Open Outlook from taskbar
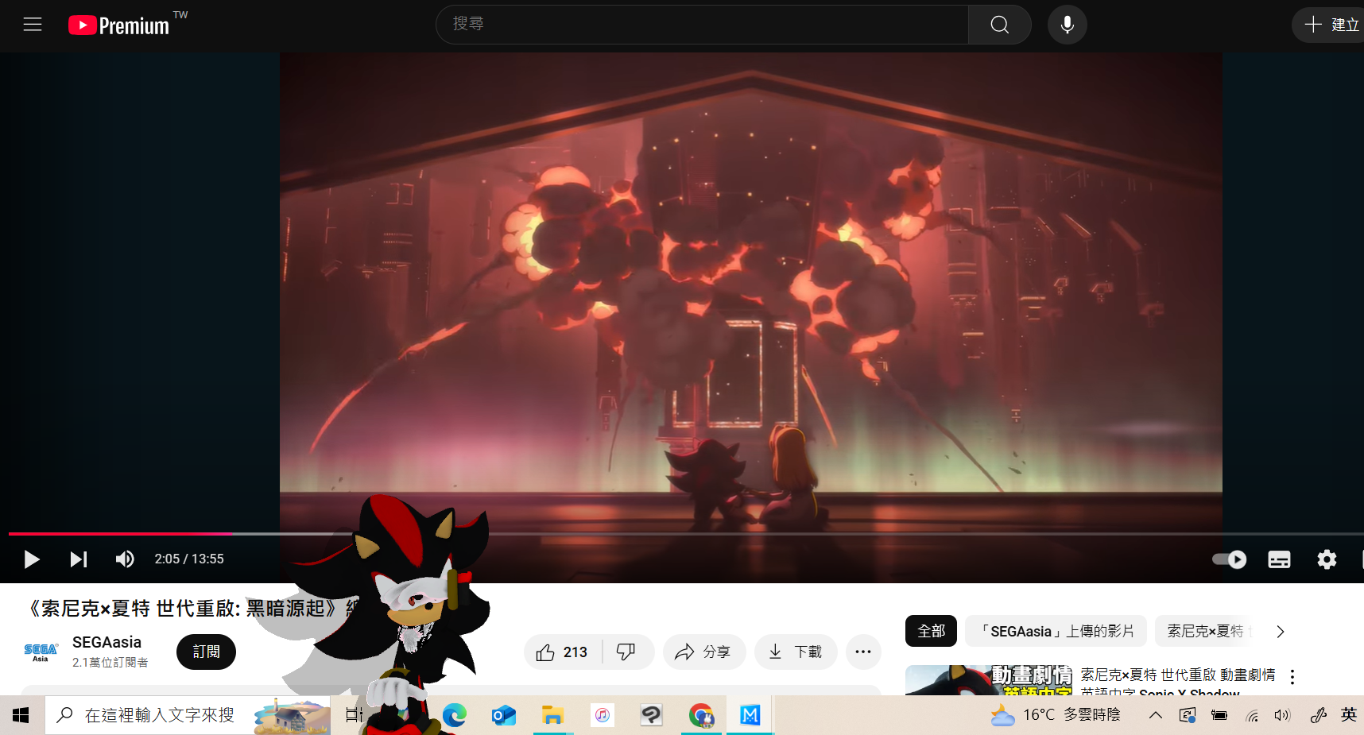This screenshot has width=1364, height=735. [x=504, y=715]
